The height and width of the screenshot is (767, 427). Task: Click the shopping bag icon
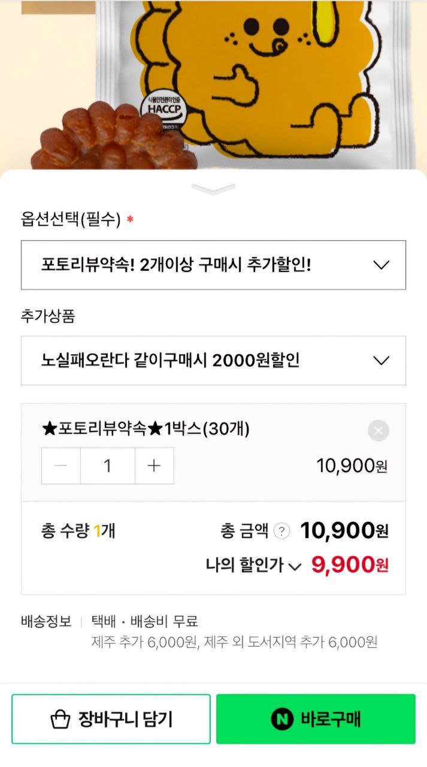pos(60,719)
